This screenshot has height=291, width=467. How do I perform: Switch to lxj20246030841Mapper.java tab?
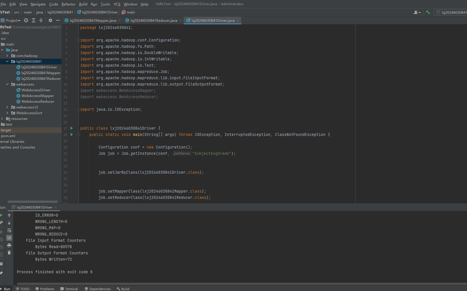click(x=93, y=20)
